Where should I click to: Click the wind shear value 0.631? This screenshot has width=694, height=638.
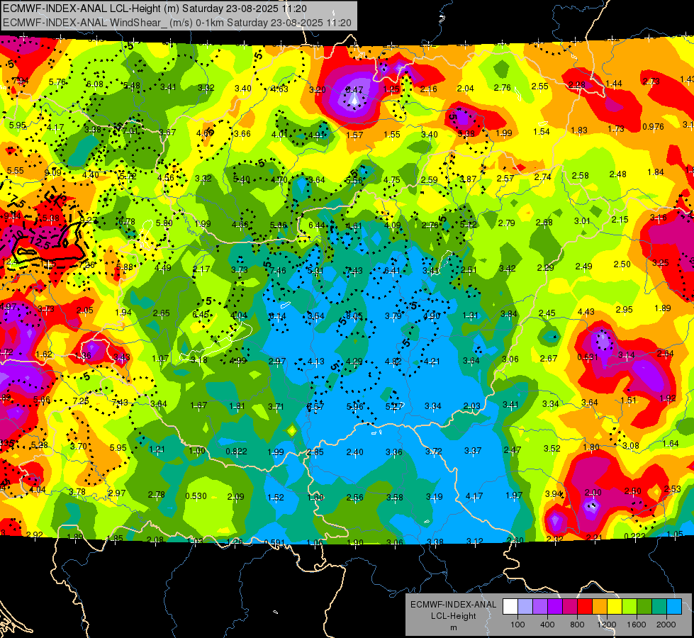[x=588, y=357]
